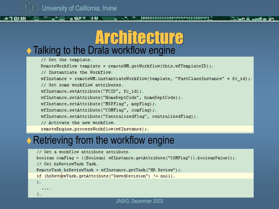This screenshot has height=209, width=279.
Task: Click the diamond bullet before 'Talking to the Drala'
Action: [x=29, y=51]
